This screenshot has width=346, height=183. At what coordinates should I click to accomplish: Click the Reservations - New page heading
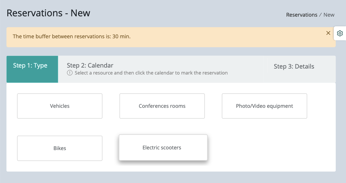pyautogui.click(x=48, y=13)
